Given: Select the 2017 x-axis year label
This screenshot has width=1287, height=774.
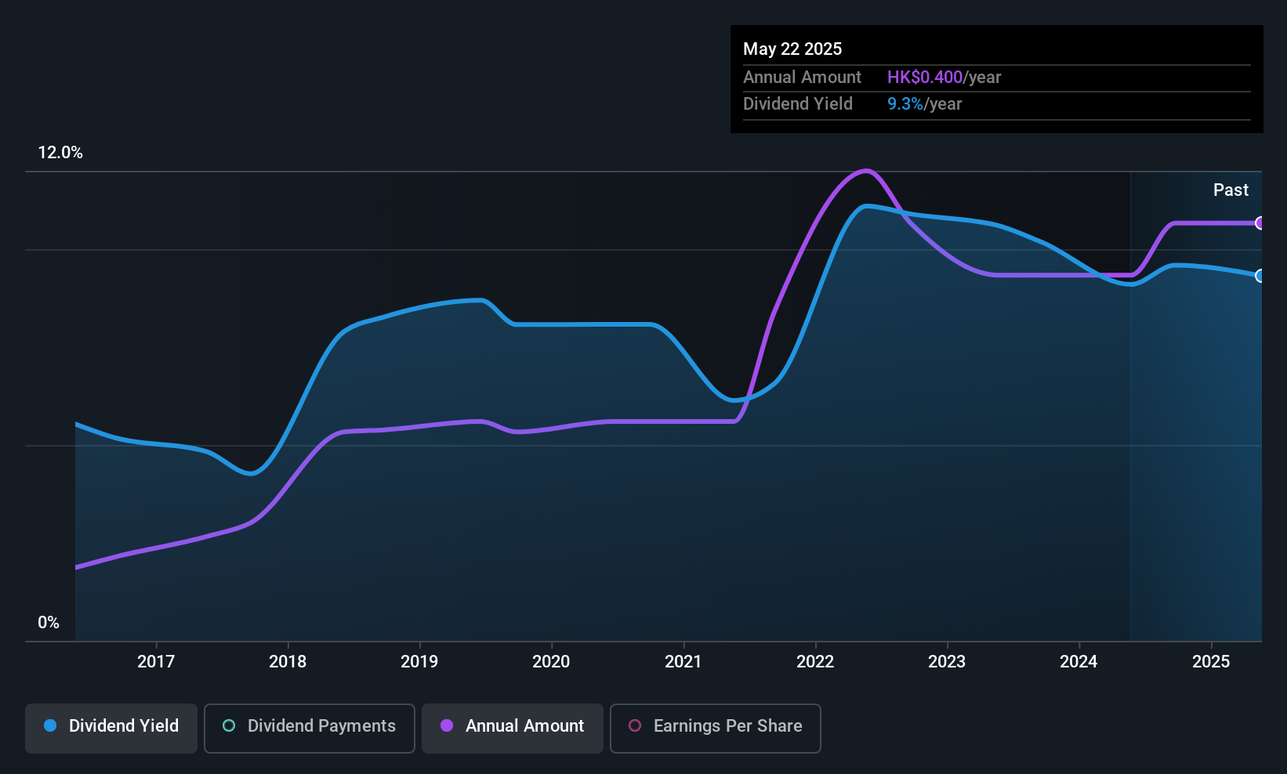Looking at the screenshot, I should coord(156,662).
